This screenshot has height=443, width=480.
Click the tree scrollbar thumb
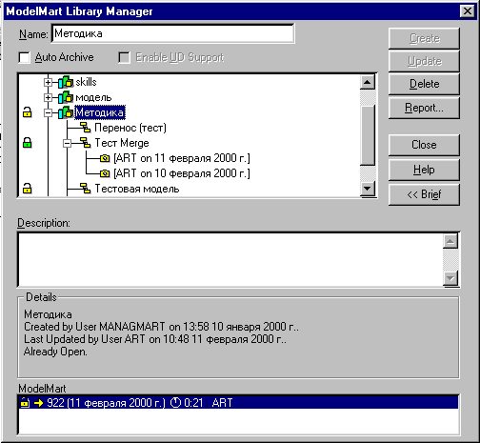(368, 135)
